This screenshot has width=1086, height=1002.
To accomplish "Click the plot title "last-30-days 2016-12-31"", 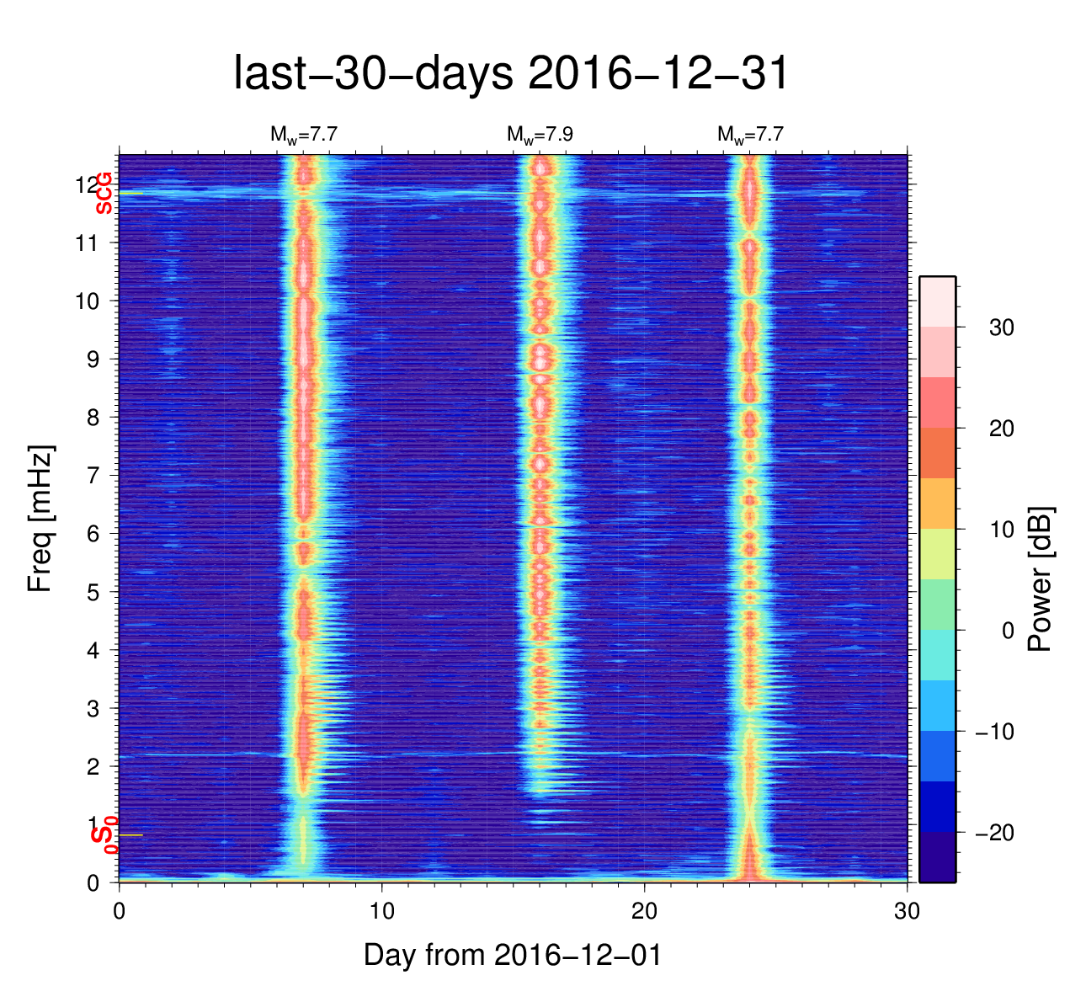I will 511,74.
